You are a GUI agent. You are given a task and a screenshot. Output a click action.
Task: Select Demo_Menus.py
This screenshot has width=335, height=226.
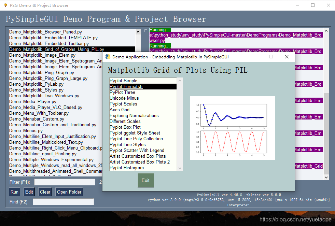[56, 130]
